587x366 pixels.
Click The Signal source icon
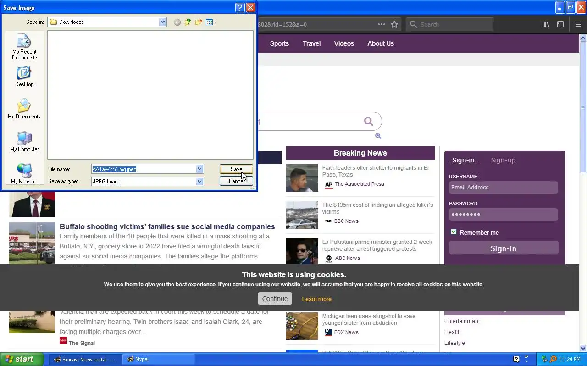[63, 341]
